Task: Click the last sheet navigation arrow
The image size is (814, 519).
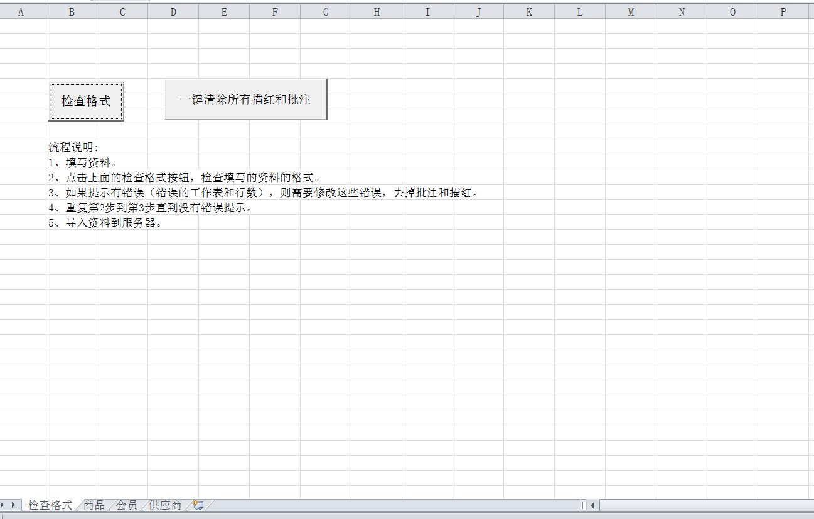Action: pyautogui.click(x=13, y=505)
